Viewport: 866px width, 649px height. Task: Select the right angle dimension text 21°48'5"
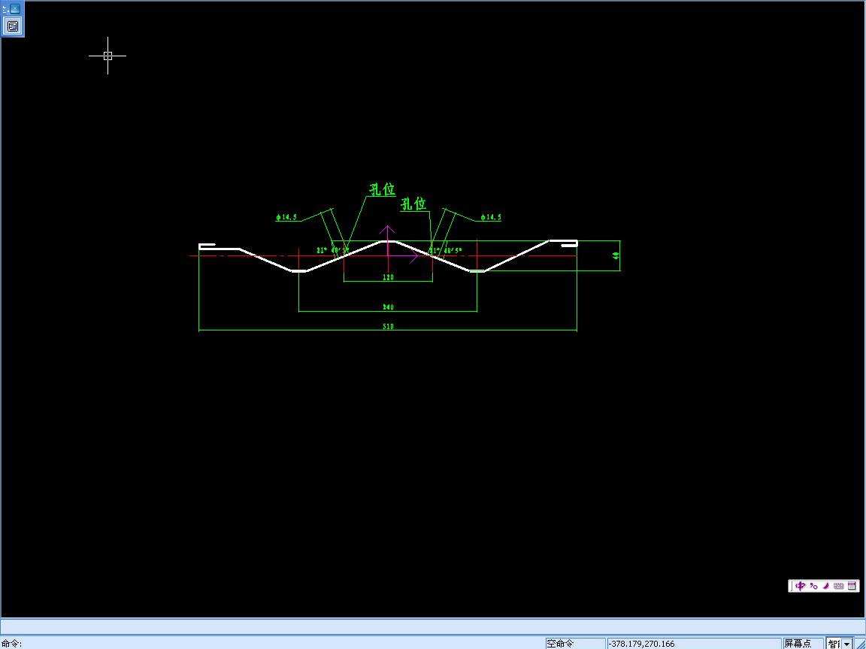pyautogui.click(x=446, y=250)
